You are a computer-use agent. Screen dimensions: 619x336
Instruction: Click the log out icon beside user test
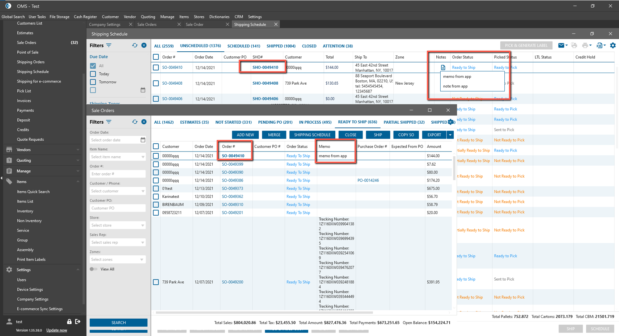(x=78, y=322)
